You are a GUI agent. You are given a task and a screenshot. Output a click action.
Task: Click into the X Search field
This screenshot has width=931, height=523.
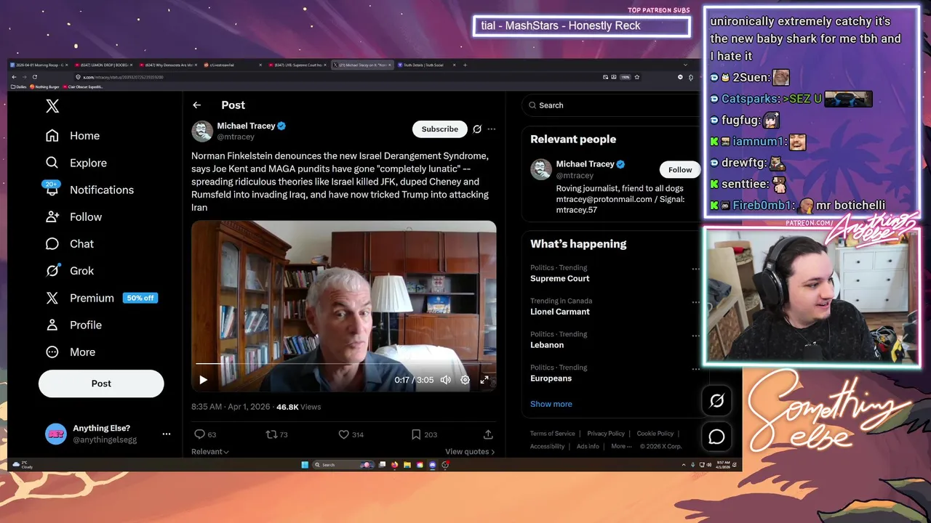click(x=611, y=105)
